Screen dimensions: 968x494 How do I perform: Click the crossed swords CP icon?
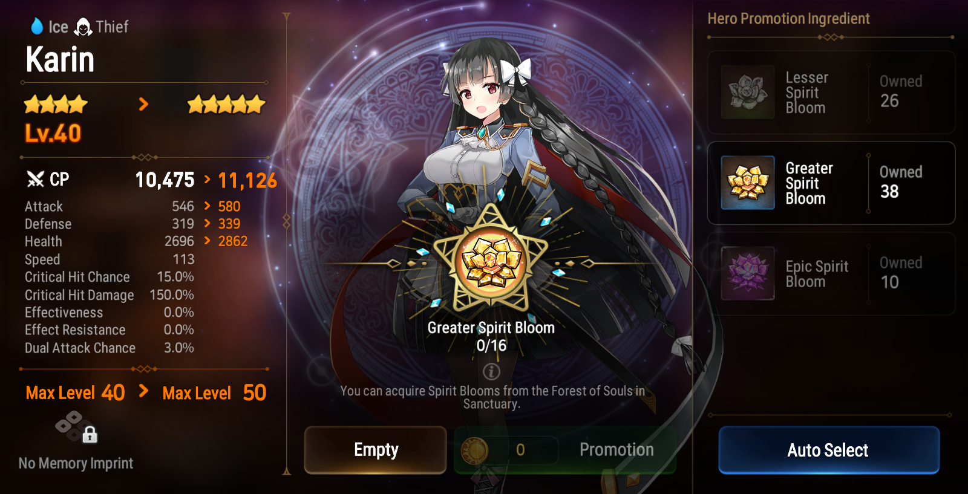(x=36, y=179)
